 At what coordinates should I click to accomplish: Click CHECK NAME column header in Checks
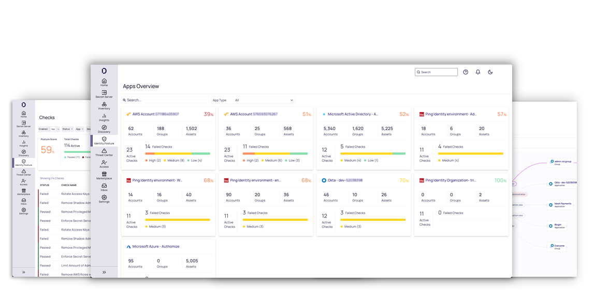pyautogui.click(x=69, y=185)
